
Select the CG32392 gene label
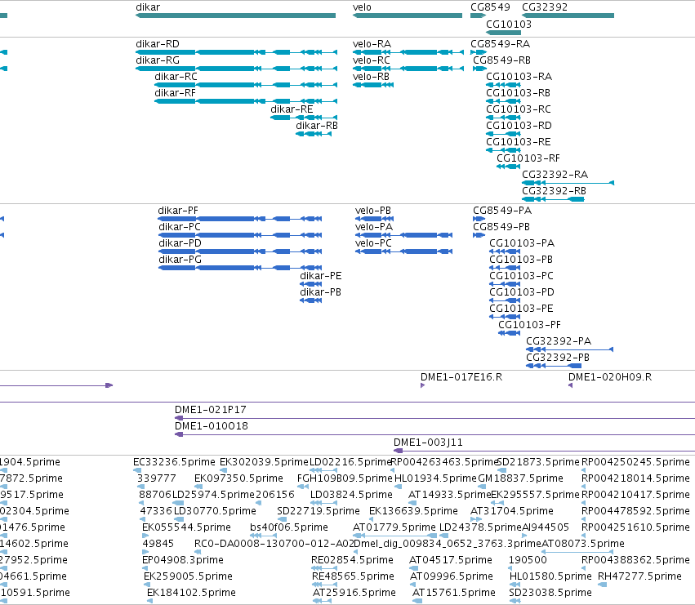click(545, 7)
